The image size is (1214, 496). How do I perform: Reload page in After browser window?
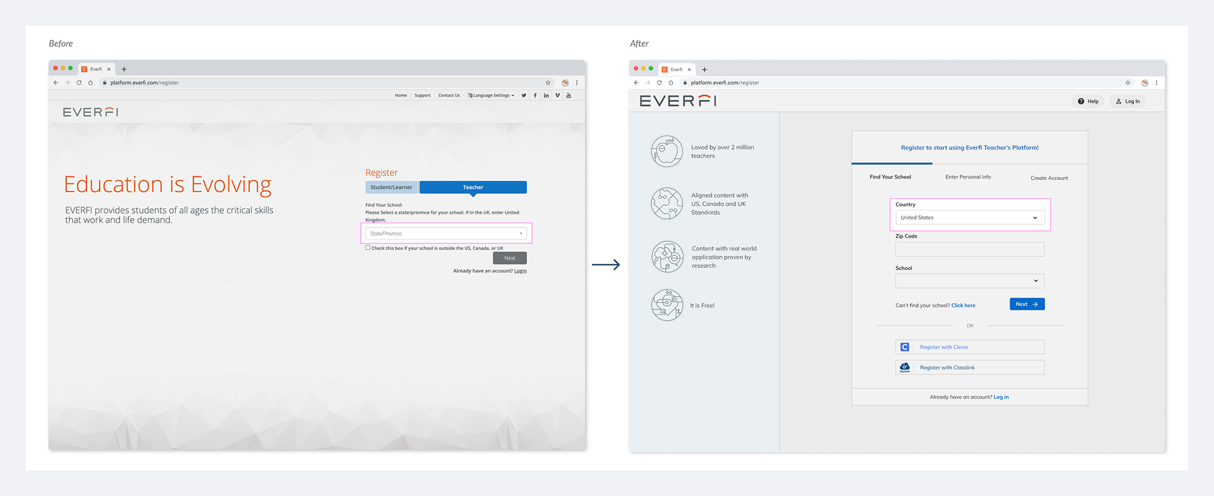[659, 83]
